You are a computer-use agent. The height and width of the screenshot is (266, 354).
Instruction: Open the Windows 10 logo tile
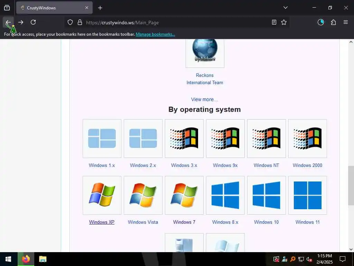pos(267,195)
